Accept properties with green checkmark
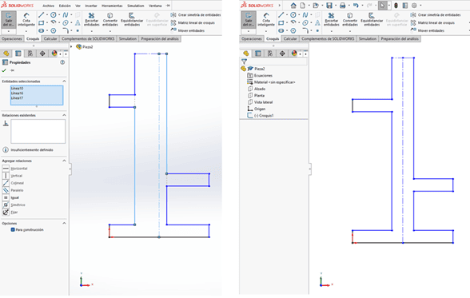 coord(4,70)
